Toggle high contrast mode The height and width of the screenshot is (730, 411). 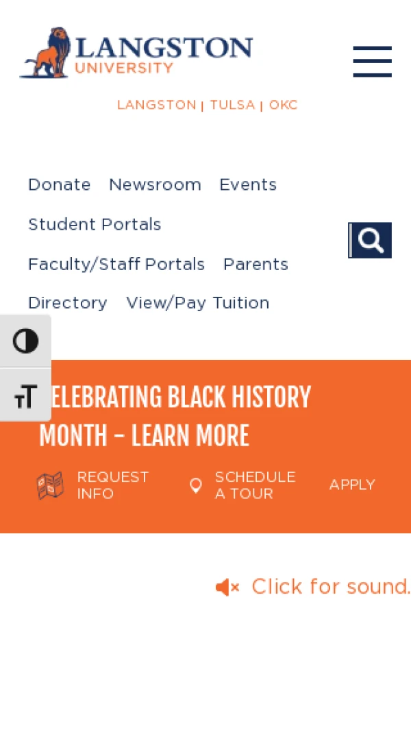[x=25, y=341]
